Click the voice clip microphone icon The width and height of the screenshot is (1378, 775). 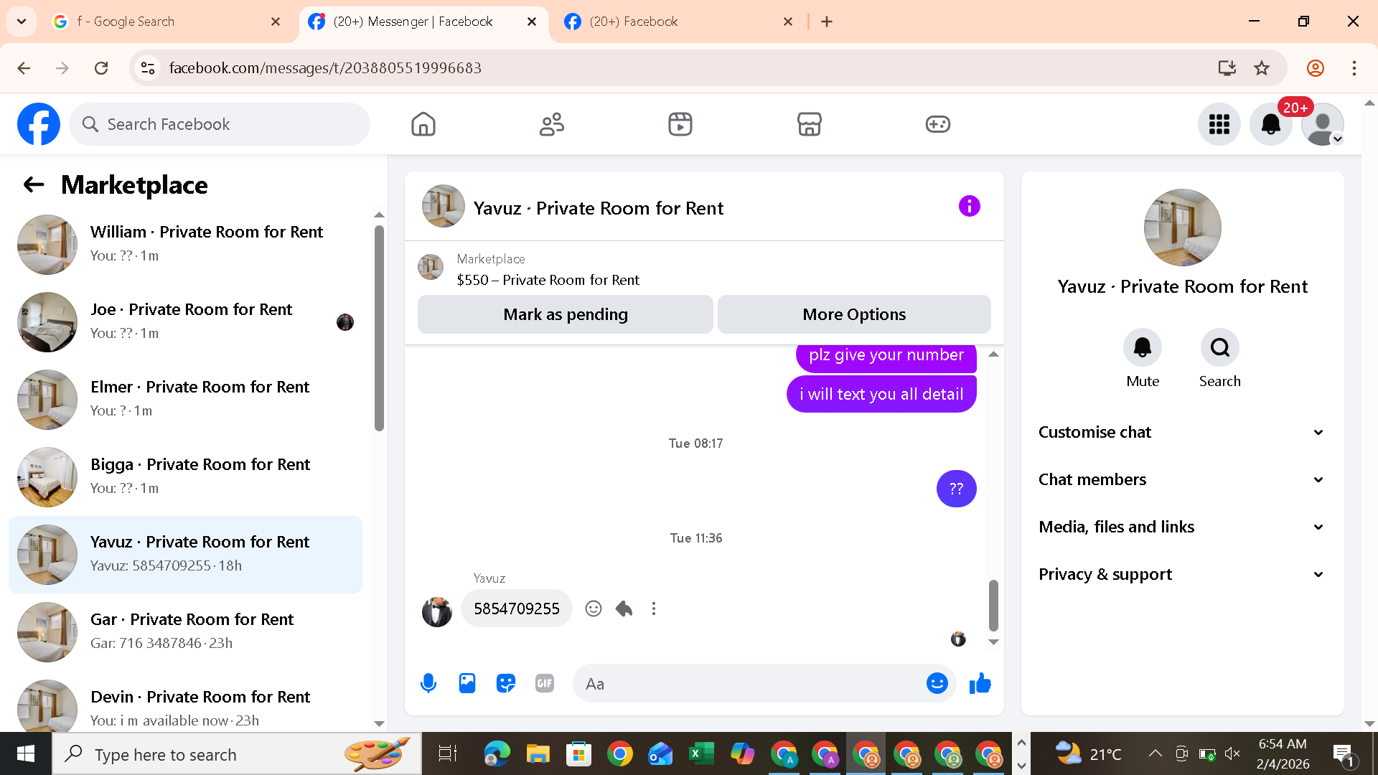tap(428, 683)
